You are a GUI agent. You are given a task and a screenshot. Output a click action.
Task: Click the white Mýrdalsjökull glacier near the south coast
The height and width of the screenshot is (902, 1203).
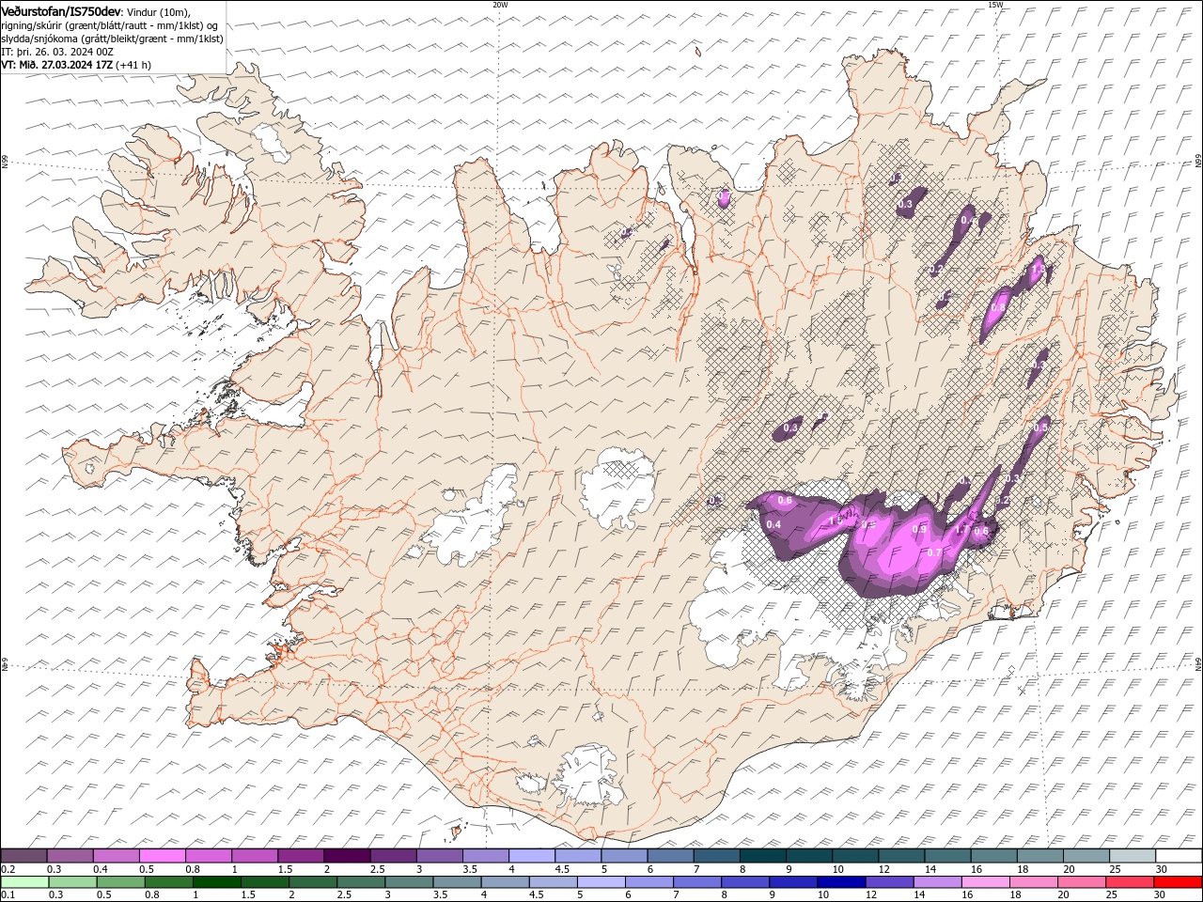[587, 776]
